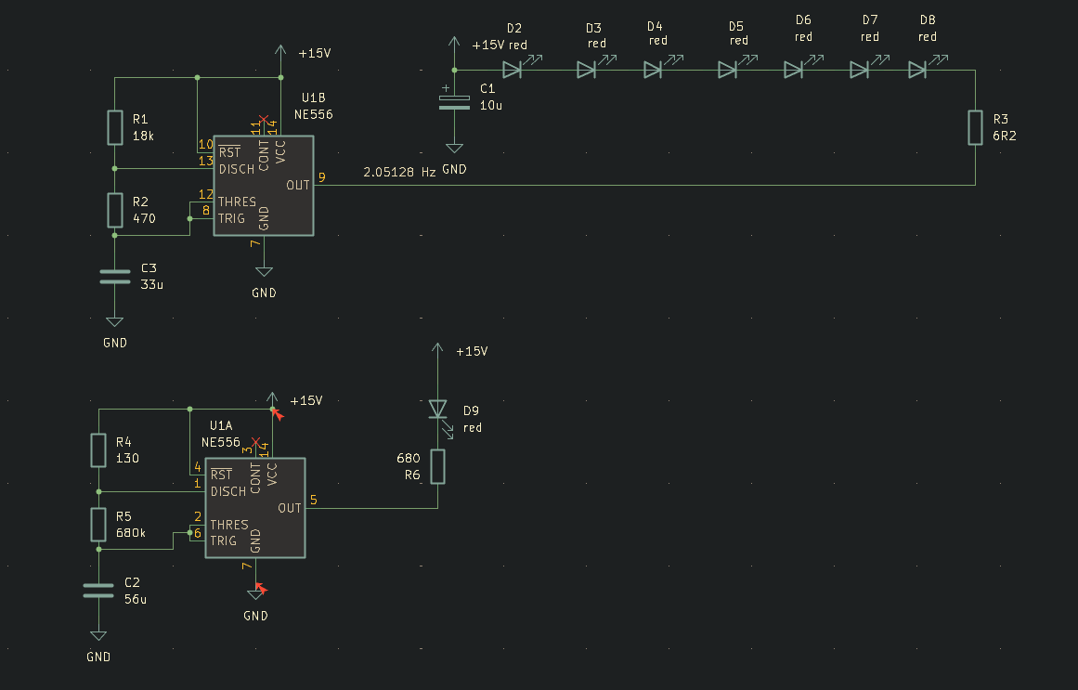Click the 'U1A' reference label
Screen dimensions: 1078x690
click(221, 426)
